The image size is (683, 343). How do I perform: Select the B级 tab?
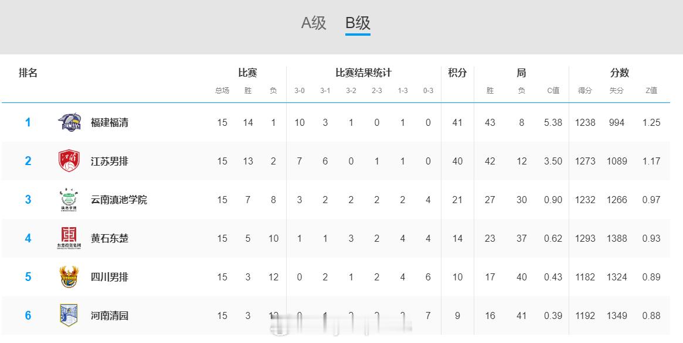(x=358, y=23)
